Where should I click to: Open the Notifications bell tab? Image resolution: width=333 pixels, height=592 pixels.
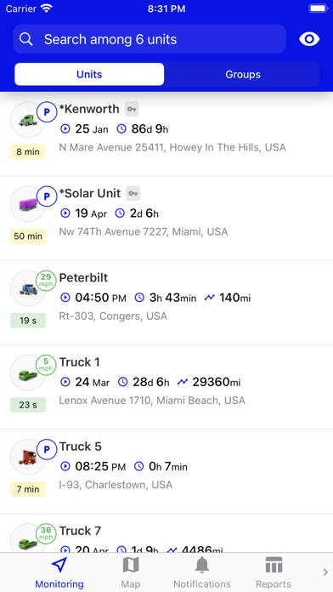tap(202, 572)
